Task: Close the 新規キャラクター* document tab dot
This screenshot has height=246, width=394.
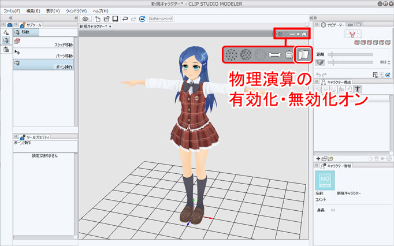Action: [110, 27]
